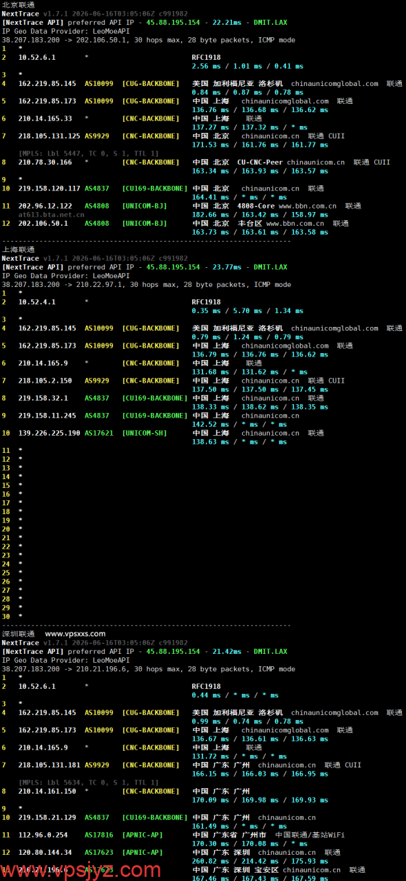Viewport: 406px width, 881px height.
Task: Click the AS17816 number
Action: coord(99,835)
